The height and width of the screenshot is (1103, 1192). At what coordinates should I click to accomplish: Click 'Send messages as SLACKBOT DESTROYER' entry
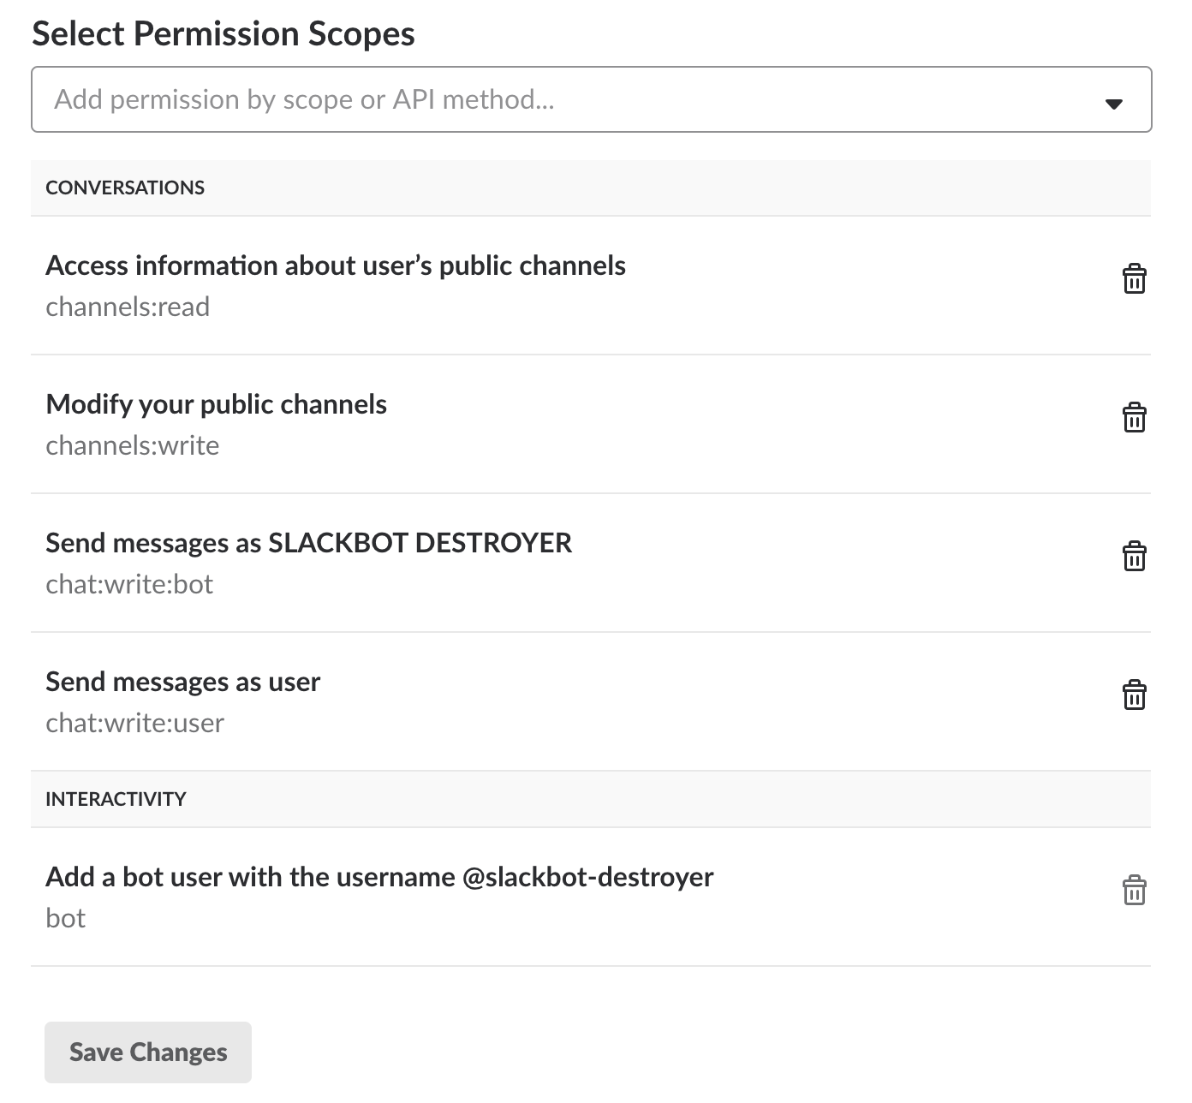pyautogui.click(x=308, y=543)
